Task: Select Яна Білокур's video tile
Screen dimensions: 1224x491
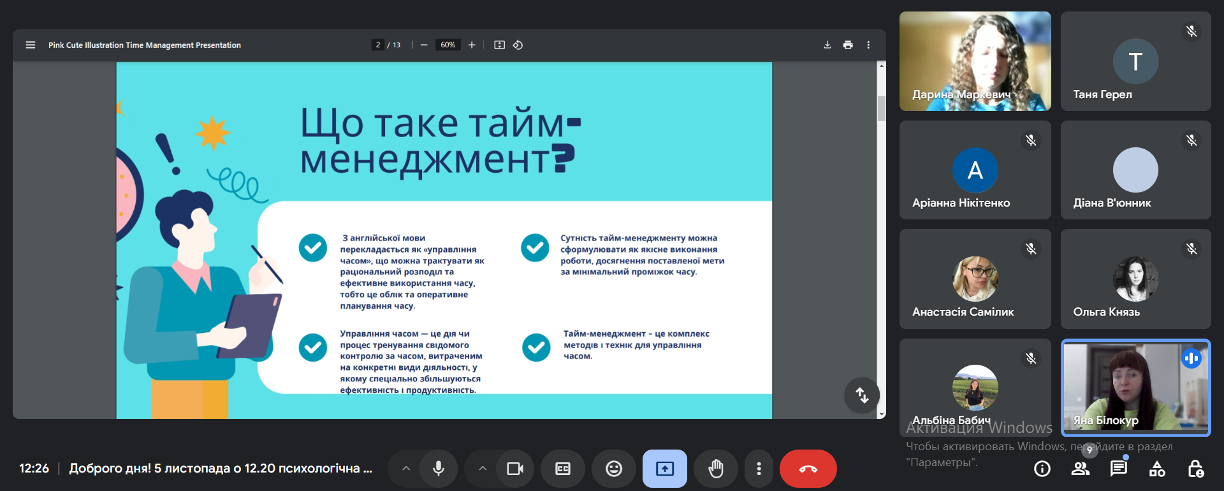Action: (x=1135, y=387)
